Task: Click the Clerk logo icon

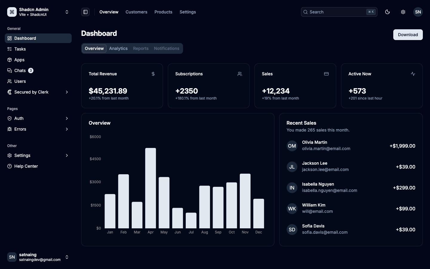Action: pyautogui.click(x=10, y=92)
